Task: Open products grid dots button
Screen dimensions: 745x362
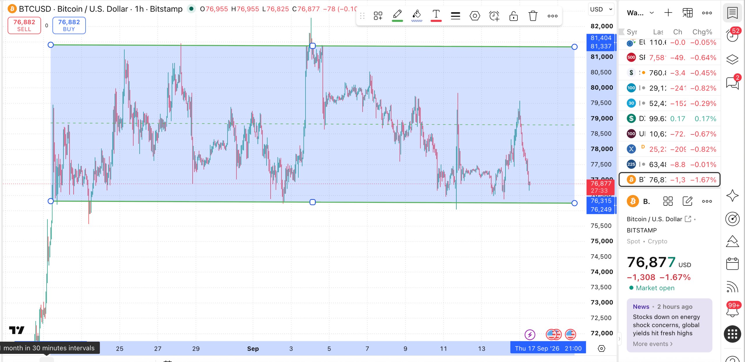Action: point(732,334)
